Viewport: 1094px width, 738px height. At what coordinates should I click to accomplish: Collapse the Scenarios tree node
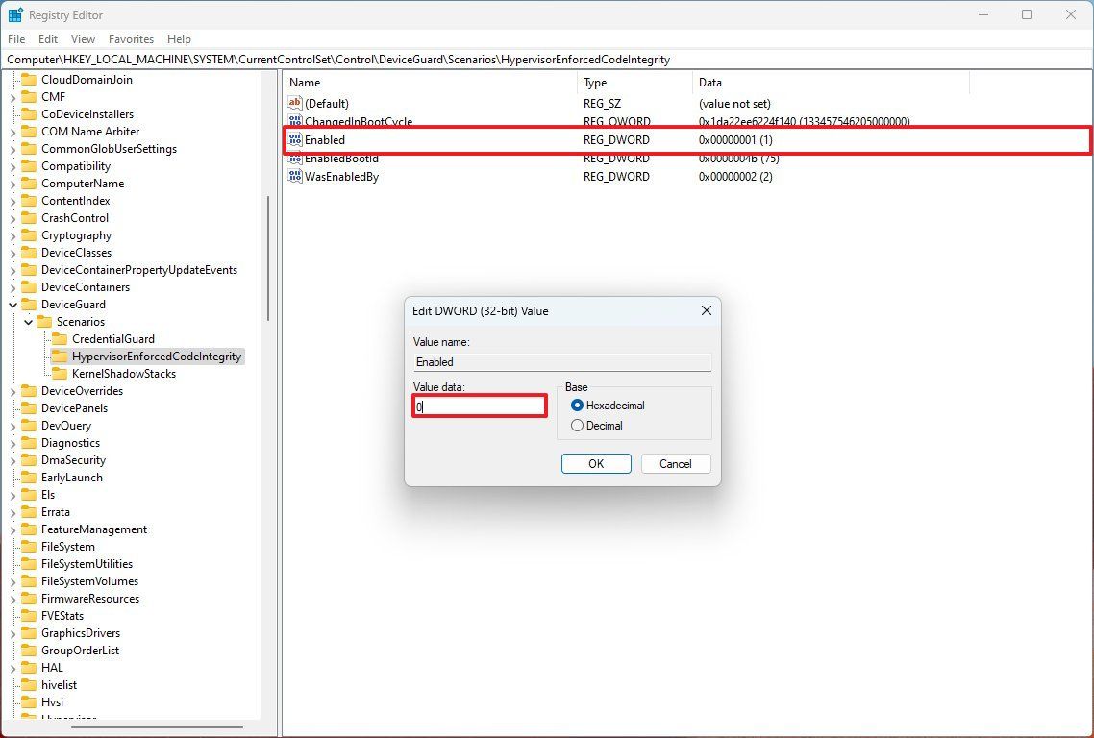[x=27, y=321]
